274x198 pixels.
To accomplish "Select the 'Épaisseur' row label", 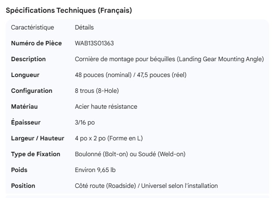I will click(x=26, y=122).
